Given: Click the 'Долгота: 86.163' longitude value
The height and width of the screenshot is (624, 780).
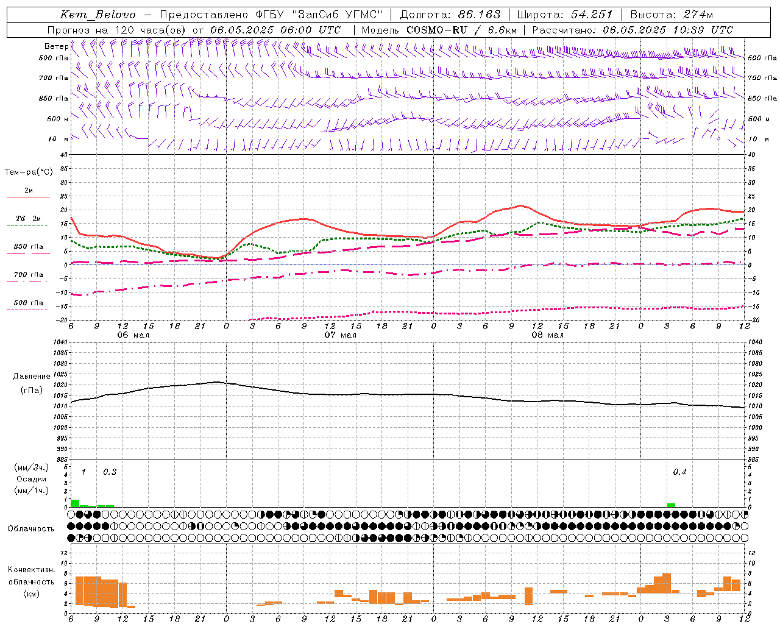Looking at the screenshot, I should coord(450,15).
